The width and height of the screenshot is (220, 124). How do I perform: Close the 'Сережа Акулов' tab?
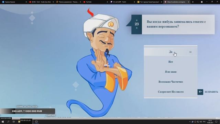tap(26, 2)
